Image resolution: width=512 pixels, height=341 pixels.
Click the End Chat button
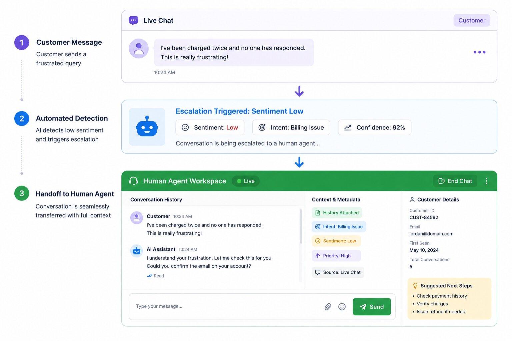pyautogui.click(x=455, y=181)
